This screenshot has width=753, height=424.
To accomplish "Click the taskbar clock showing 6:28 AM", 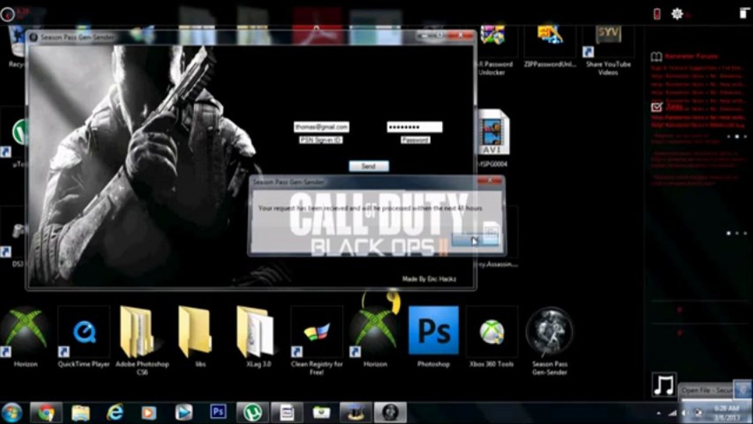I will click(726, 412).
